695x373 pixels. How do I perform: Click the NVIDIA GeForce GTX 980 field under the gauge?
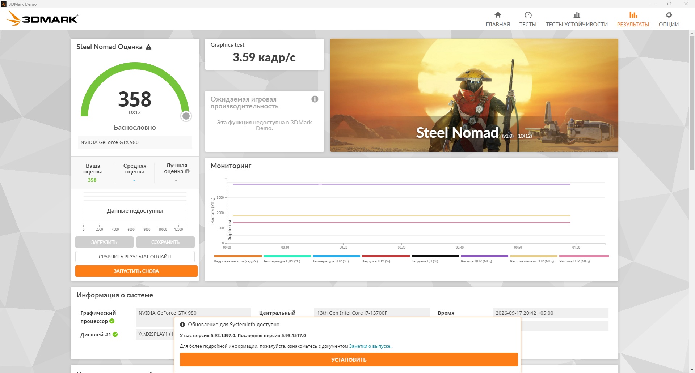click(135, 142)
